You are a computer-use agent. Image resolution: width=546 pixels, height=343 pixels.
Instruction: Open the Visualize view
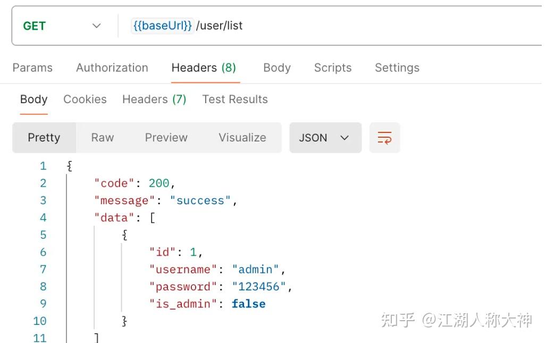point(242,138)
